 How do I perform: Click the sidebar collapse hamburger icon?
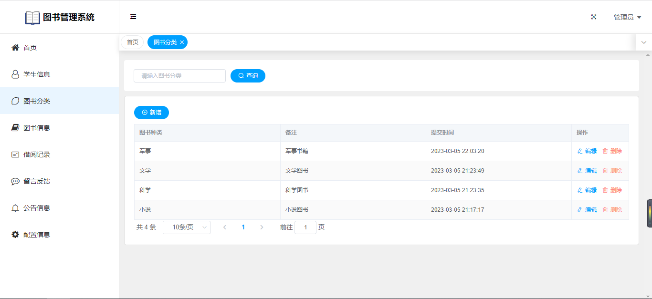click(133, 17)
